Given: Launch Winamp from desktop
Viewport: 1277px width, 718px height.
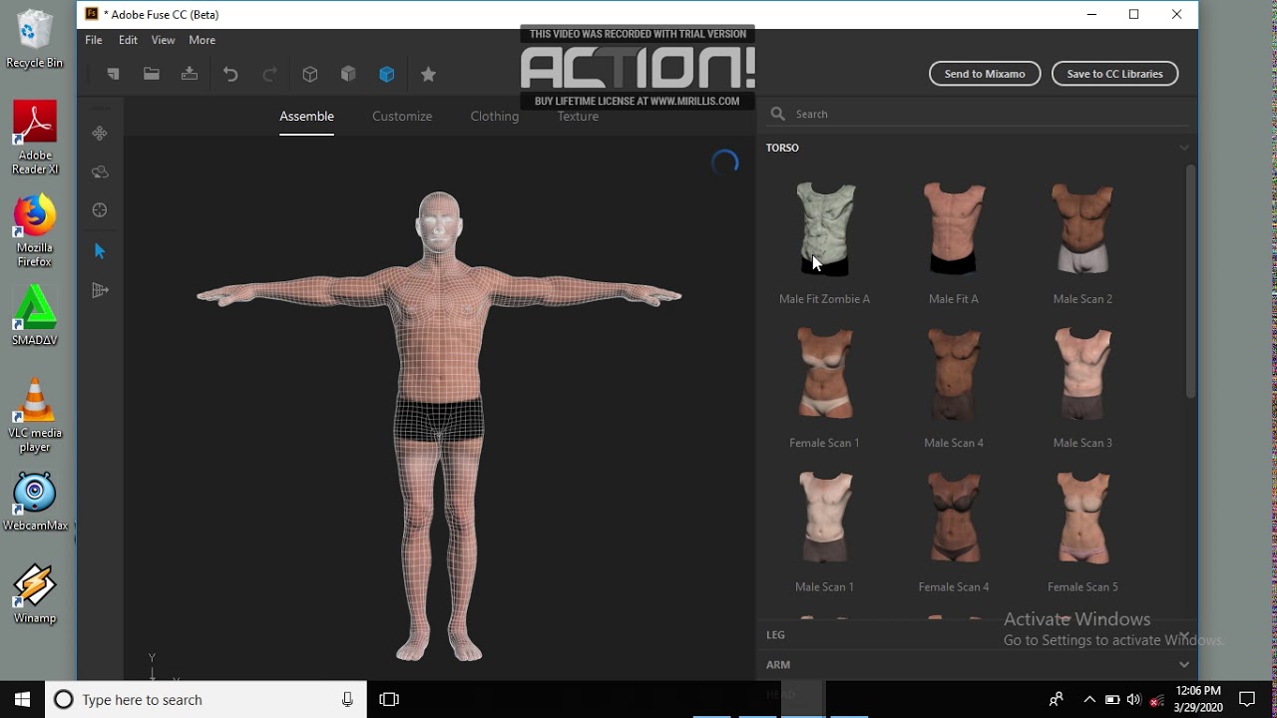Looking at the screenshot, I should [35, 594].
